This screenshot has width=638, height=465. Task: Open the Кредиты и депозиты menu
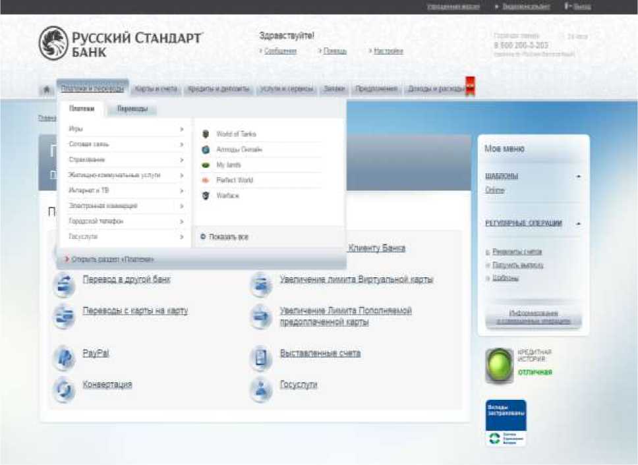pos(219,89)
